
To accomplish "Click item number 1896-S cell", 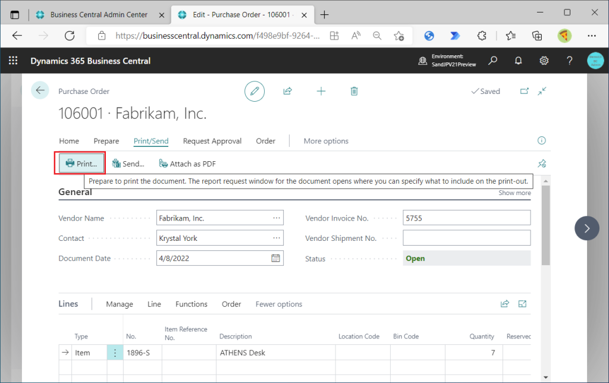I will [x=142, y=353].
